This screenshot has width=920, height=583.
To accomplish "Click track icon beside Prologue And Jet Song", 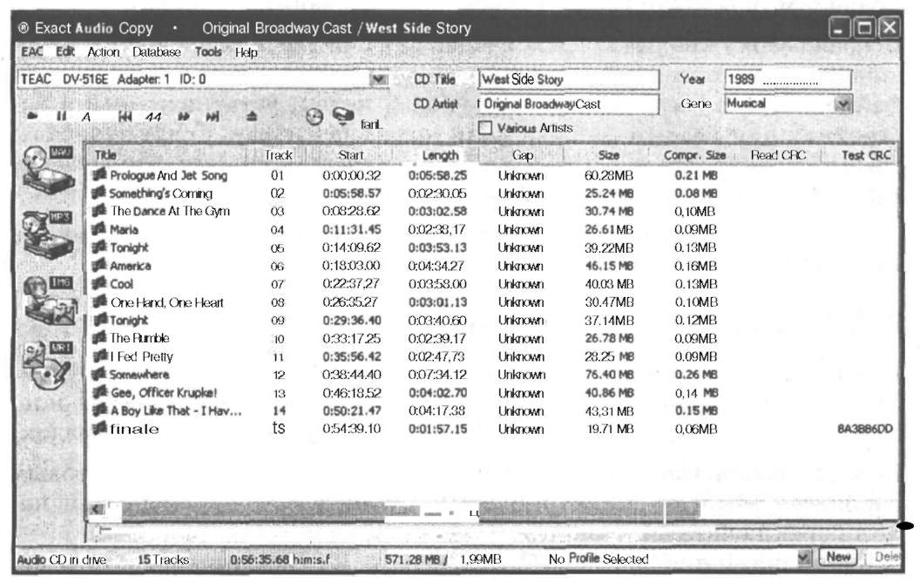I will (x=99, y=174).
